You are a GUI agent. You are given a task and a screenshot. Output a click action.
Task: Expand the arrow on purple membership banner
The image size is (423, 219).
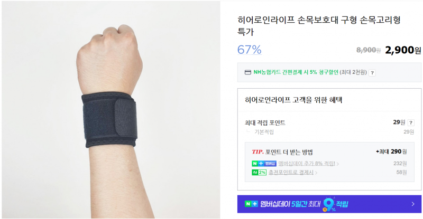tap(413, 204)
